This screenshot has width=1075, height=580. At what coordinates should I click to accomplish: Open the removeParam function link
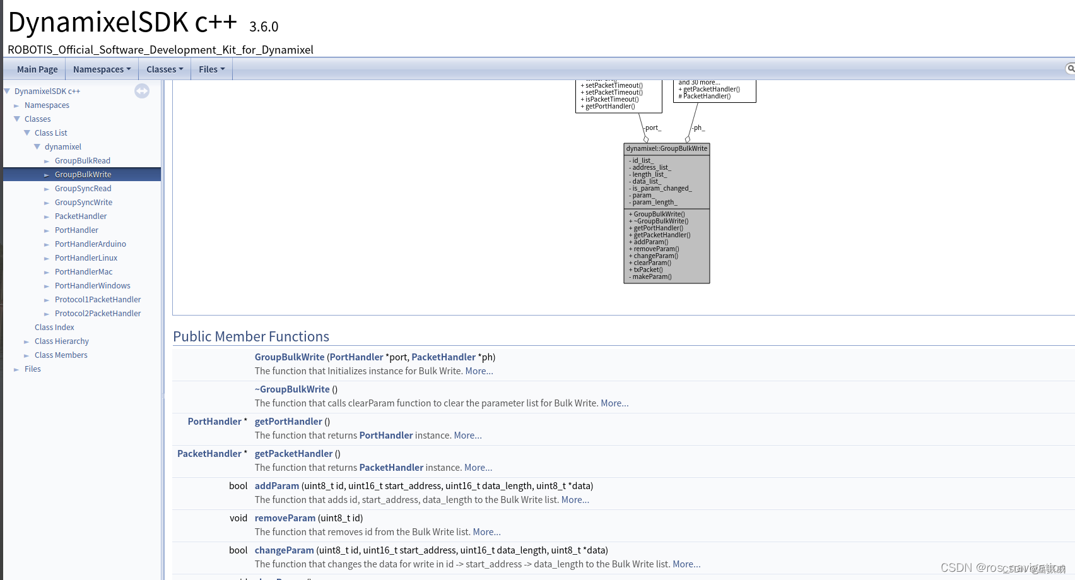(285, 518)
